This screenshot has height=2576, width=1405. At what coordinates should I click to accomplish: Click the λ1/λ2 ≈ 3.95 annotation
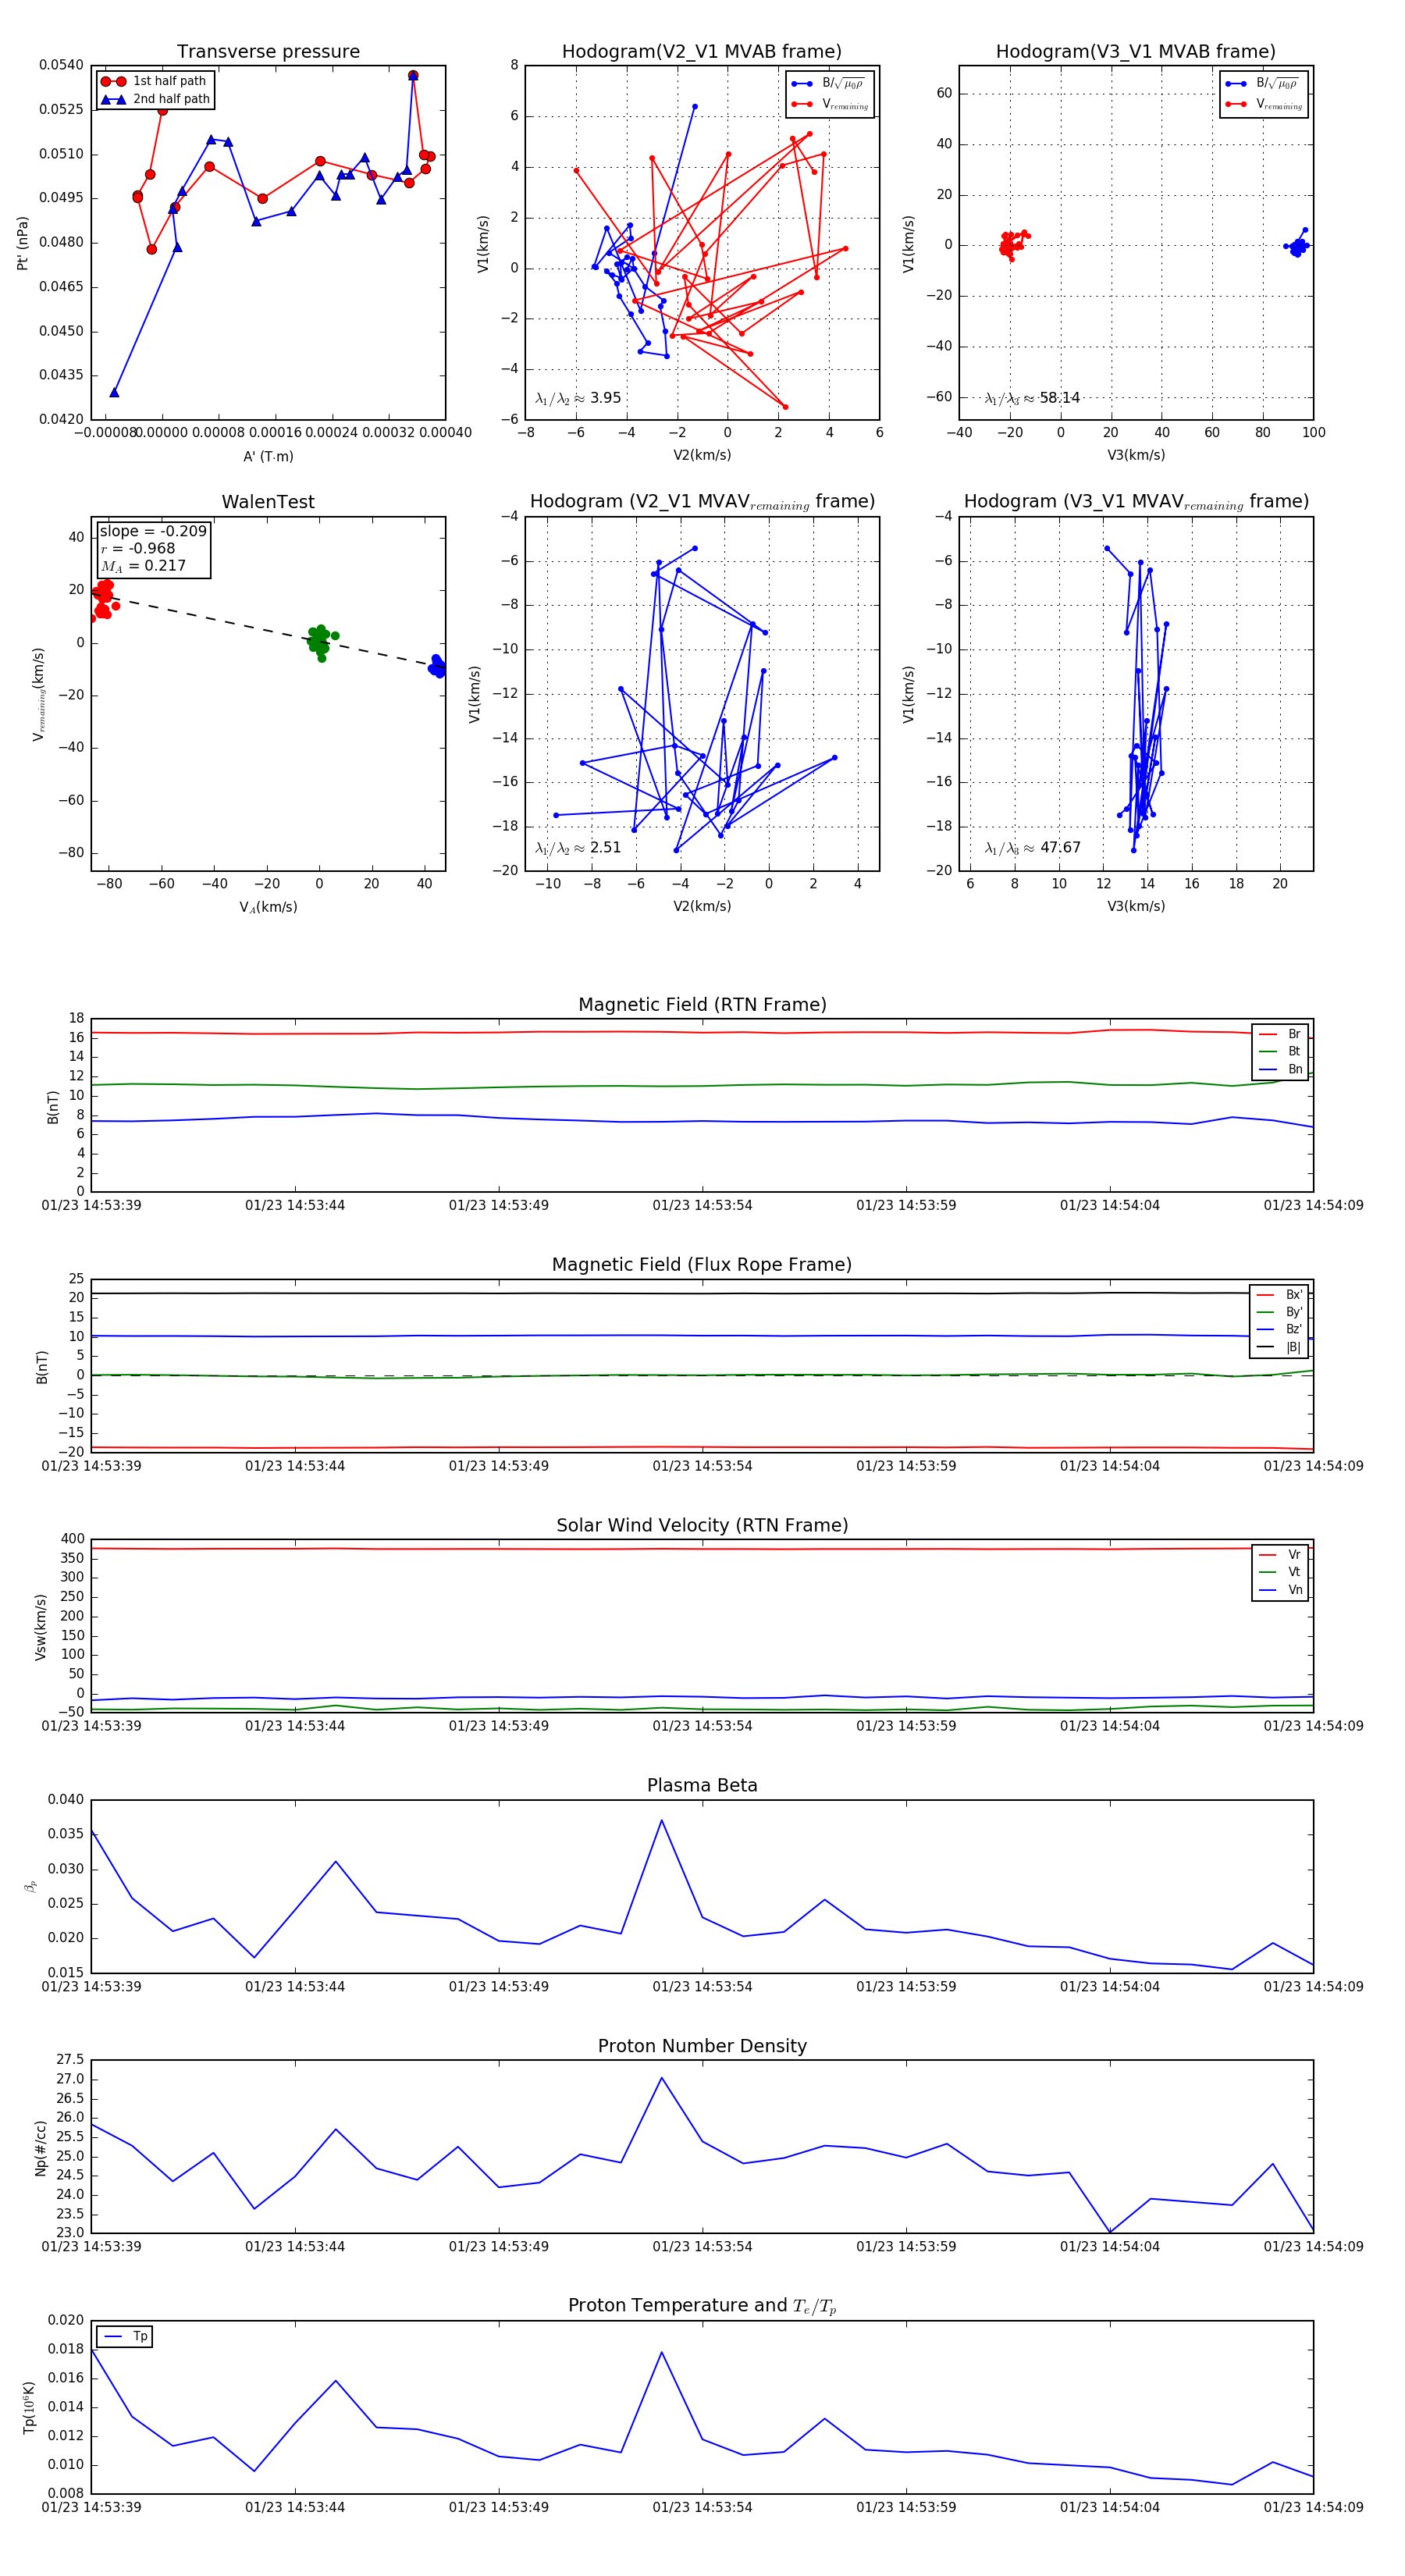(x=578, y=398)
